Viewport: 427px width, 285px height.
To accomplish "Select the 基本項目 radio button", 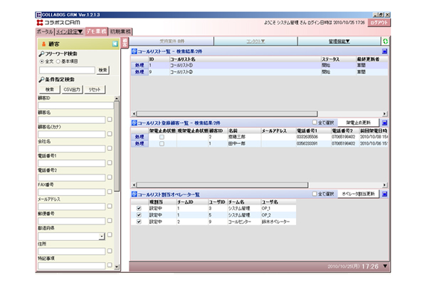I will 58,61.
